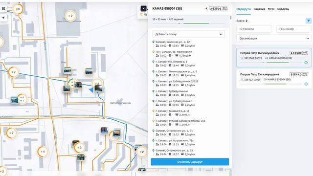
Task: Click pin icon for Губайдуллина 4 stop
Action: click(x=153, y=91)
